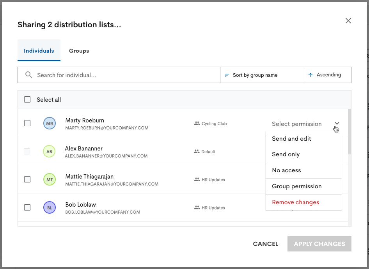
Task: Switch to the Individuals tab
Action: [x=39, y=51]
